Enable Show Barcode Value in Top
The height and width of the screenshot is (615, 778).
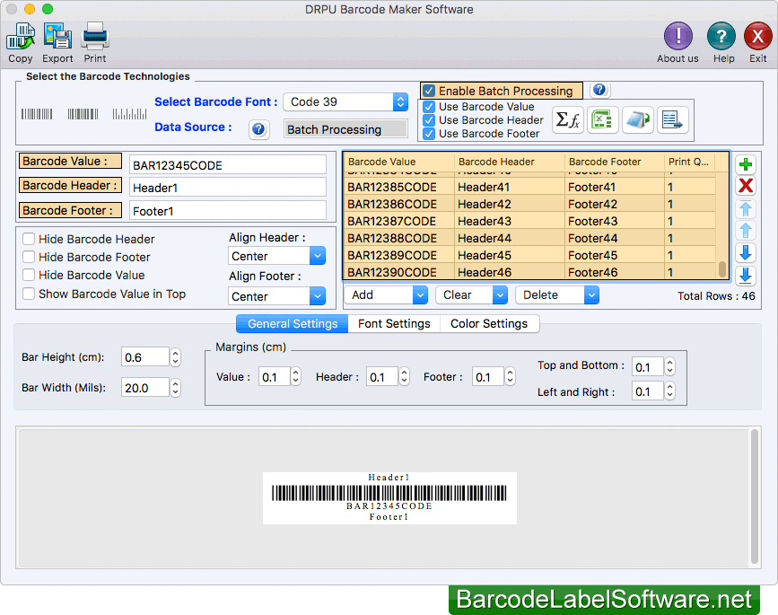coord(30,294)
